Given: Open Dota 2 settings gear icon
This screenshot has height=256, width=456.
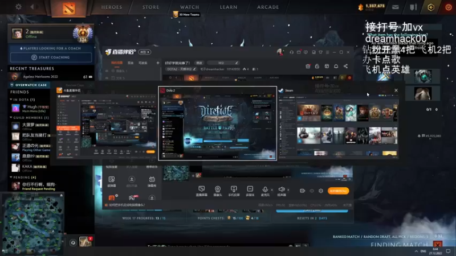Looking at the screenshot, I should coord(18,6).
